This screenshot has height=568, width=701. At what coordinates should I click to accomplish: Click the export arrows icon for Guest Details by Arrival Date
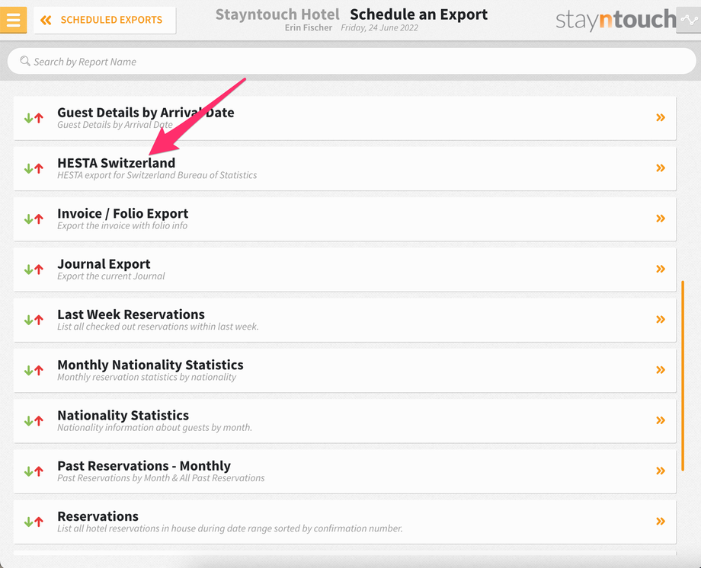tap(34, 118)
